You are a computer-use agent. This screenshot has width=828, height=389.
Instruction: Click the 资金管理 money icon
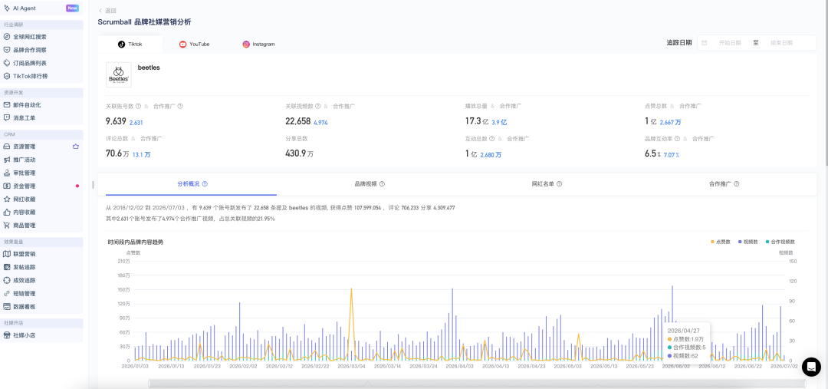7,186
